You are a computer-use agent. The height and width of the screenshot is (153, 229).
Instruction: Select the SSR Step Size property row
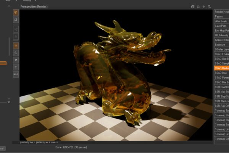(221, 96)
